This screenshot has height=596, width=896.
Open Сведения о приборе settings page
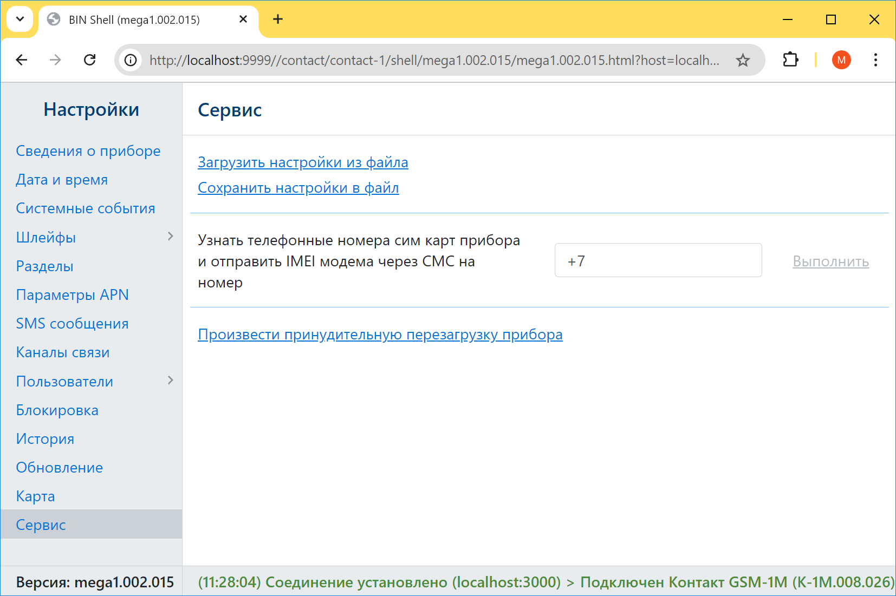pos(88,151)
